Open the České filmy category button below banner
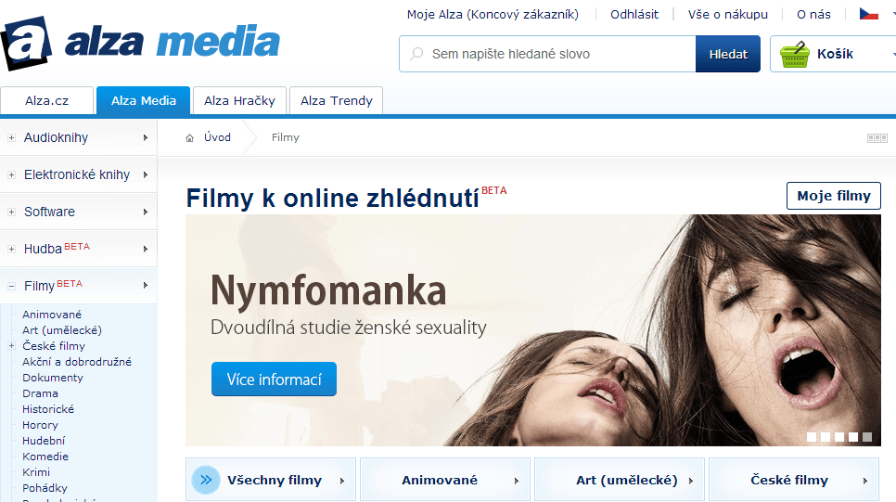Screen dimensions: 896x502 tap(794, 480)
